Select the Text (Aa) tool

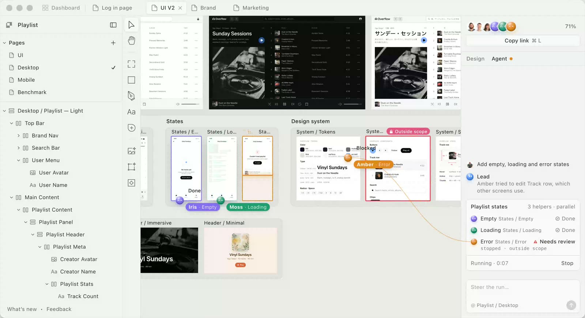(x=132, y=112)
